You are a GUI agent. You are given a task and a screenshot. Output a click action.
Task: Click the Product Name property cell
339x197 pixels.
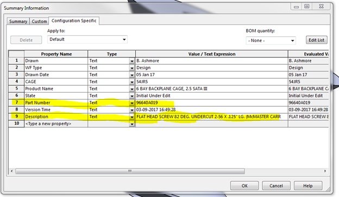pyautogui.click(x=56, y=89)
